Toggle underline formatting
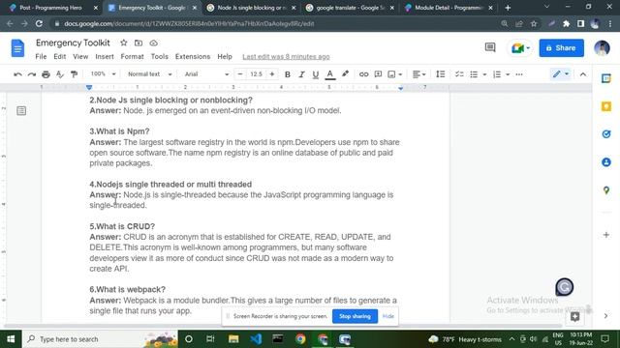620x348 pixels. [315, 74]
